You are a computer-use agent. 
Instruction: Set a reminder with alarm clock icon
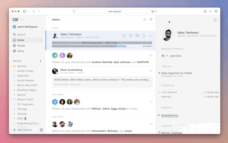[x=131, y=36]
